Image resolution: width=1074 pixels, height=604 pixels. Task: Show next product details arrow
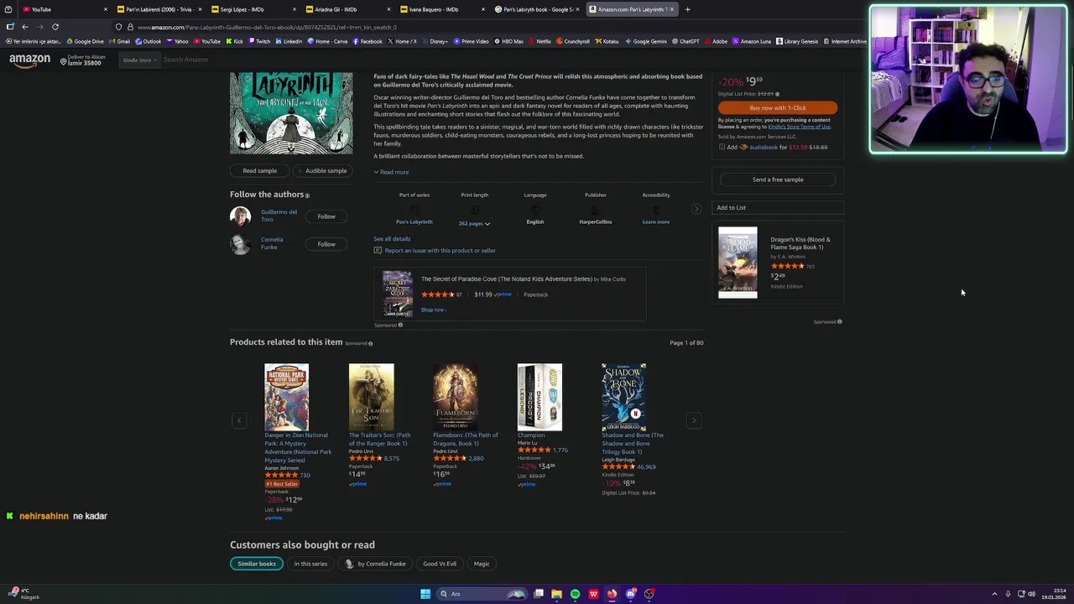tap(696, 209)
